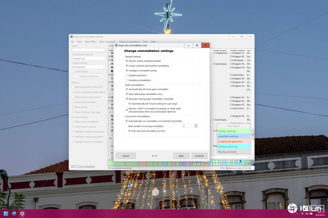Click the uninstallation task dialog's title icon

(x=117, y=45)
